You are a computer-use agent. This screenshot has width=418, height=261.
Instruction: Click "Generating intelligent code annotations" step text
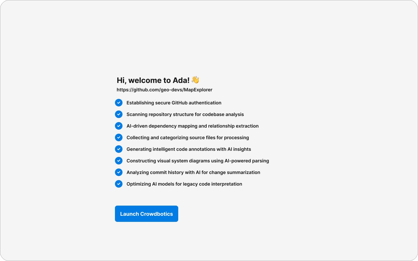coord(189,149)
